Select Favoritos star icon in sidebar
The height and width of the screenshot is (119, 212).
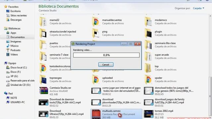click(6, 7)
